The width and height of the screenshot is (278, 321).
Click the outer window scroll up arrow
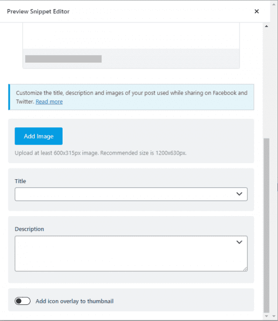(274, 4)
